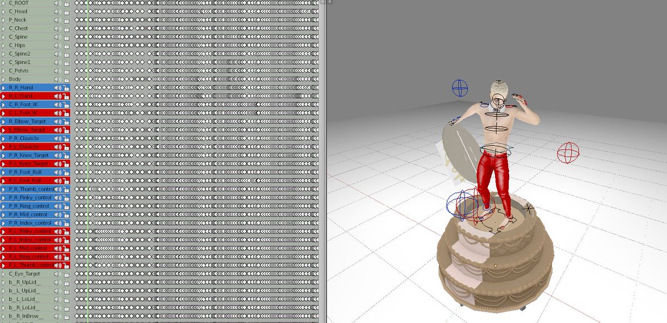The height and width of the screenshot is (323, 667).
Task: Click the red sphere controller beside the cake
Action: click(568, 153)
